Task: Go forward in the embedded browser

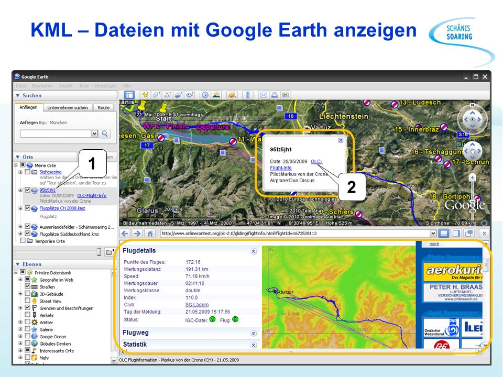Action: [137, 234]
